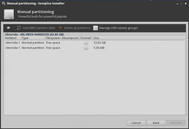Click the Cancel button
The width and height of the screenshot is (189, 129).
136,123
